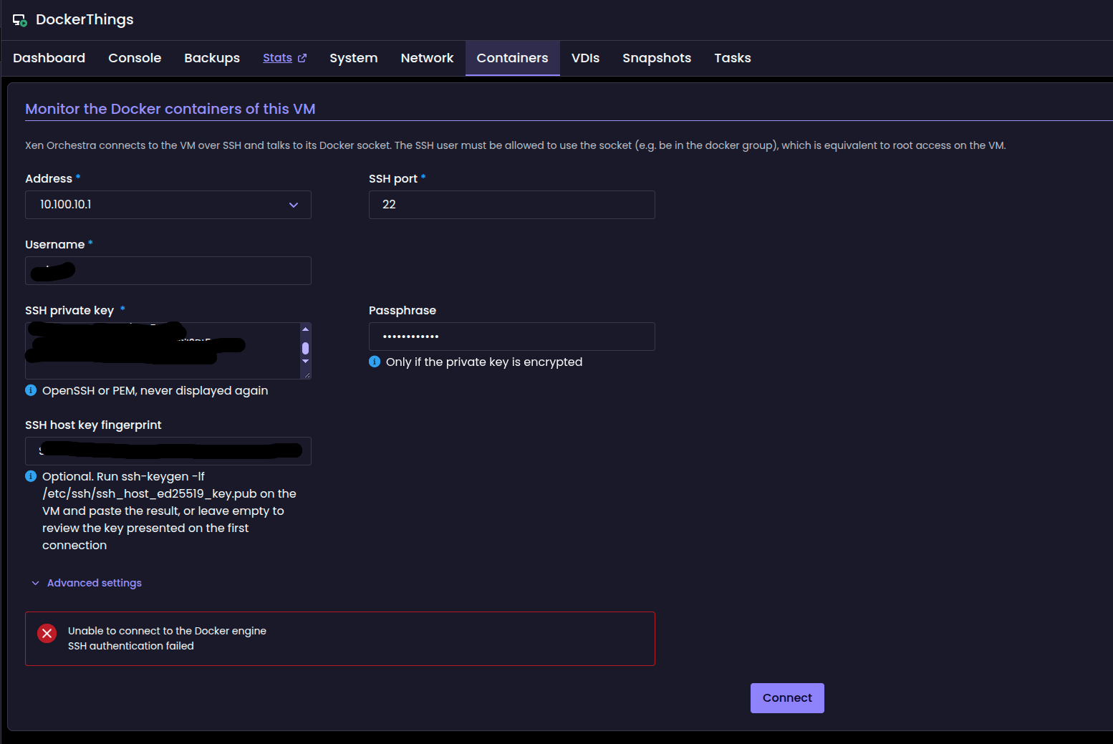Switch to the Console tab
This screenshot has width=1113, height=744.
pyautogui.click(x=135, y=58)
